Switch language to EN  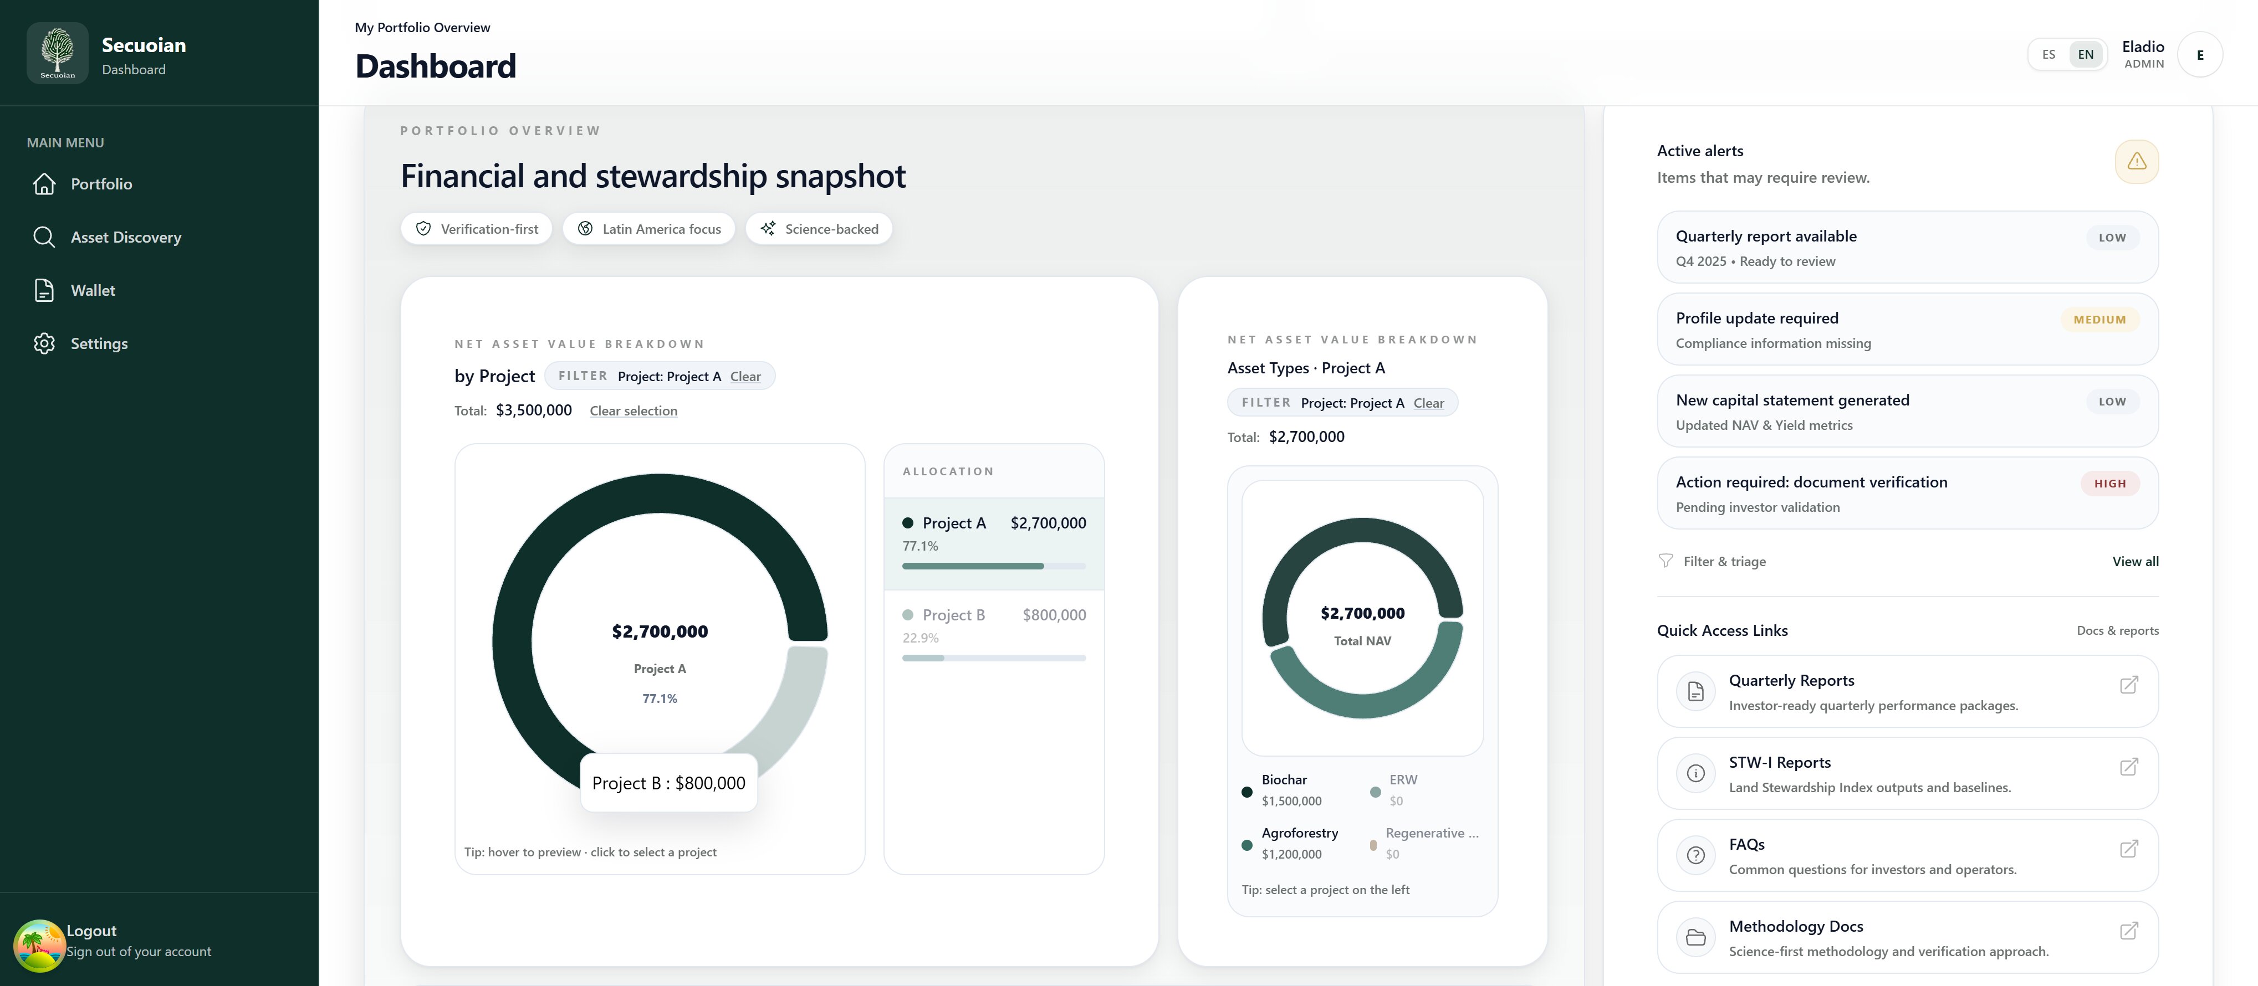pyautogui.click(x=2085, y=54)
